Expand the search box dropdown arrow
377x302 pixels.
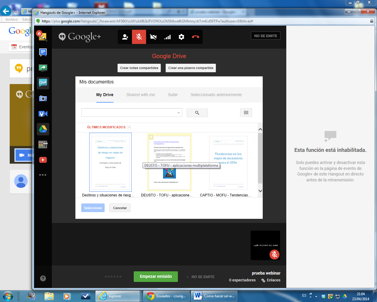point(178,113)
